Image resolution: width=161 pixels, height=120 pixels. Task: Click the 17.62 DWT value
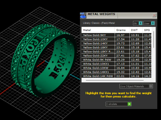click(x=135, y=56)
